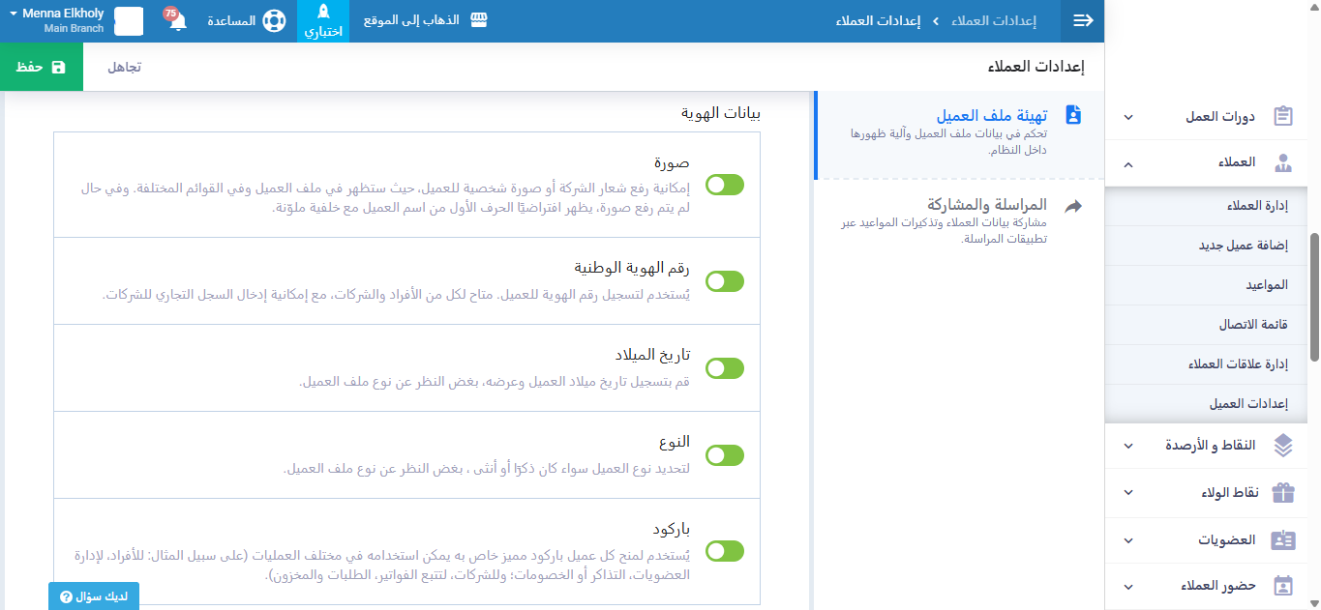Click the sidebar vertical scrollbar
This screenshot has height=610, width=1321.
tap(1314, 298)
